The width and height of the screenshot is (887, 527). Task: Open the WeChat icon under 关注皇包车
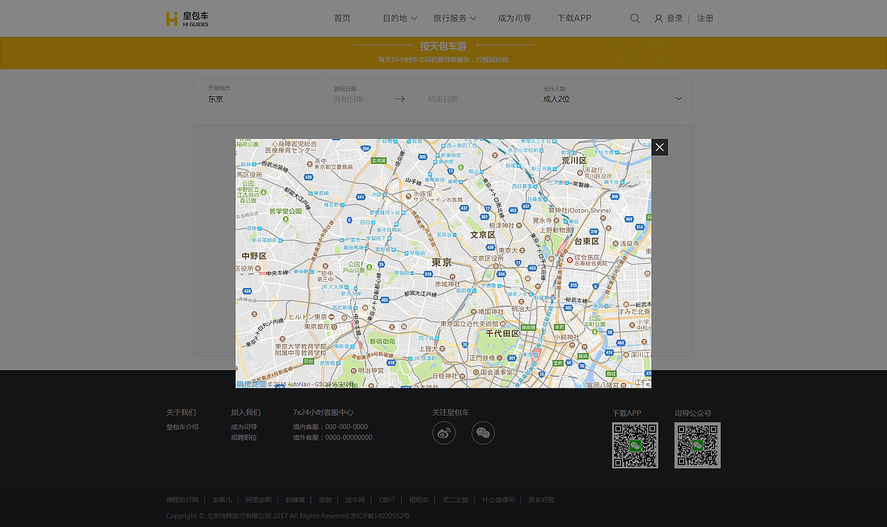[483, 433]
